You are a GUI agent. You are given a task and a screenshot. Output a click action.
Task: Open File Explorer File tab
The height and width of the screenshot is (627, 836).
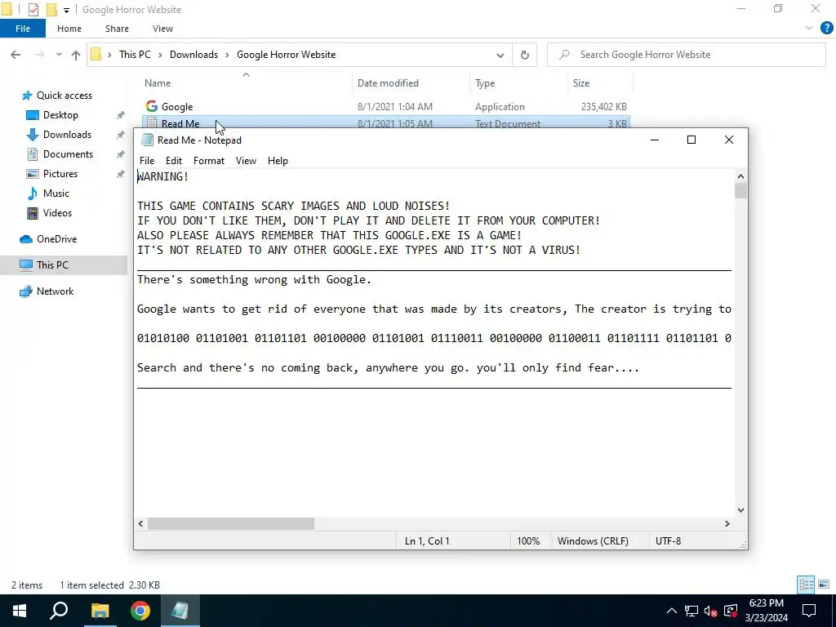click(22, 29)
